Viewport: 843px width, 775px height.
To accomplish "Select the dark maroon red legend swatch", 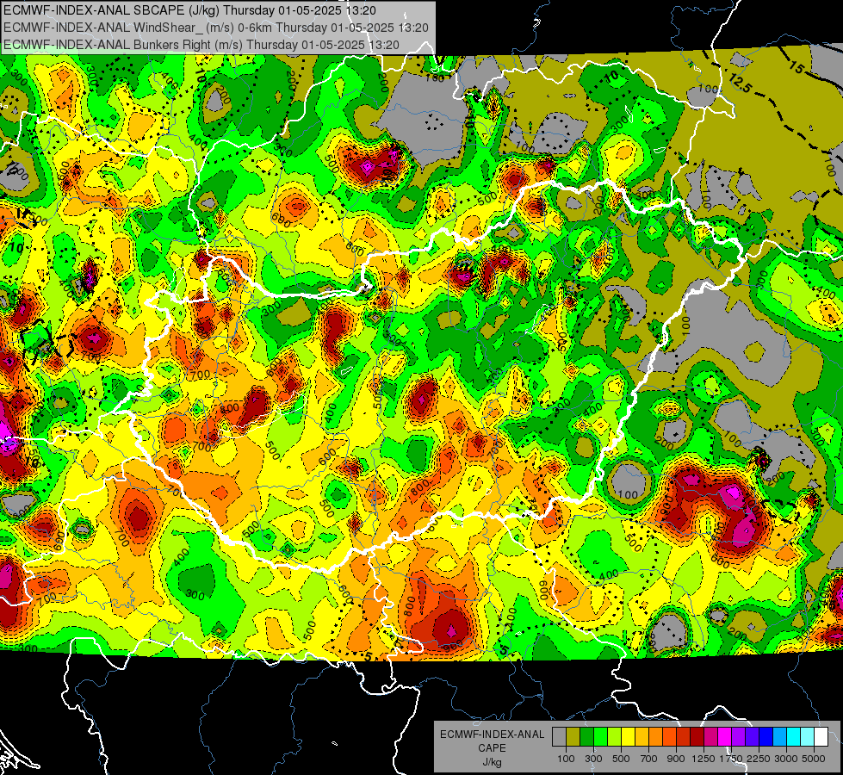I will click(697, 737).
